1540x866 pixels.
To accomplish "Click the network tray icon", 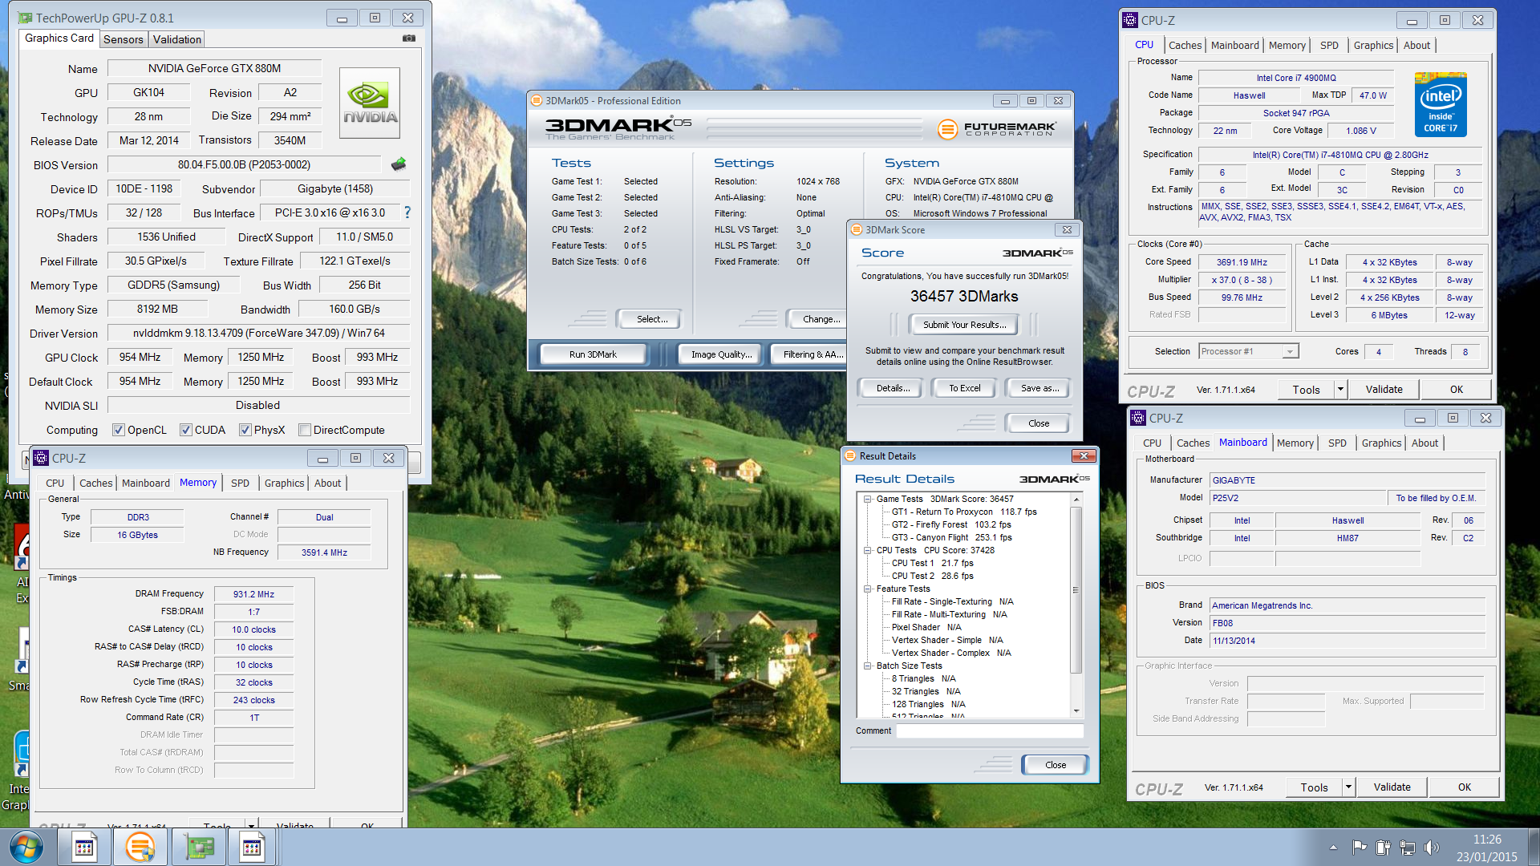I will pos(1407,847).
